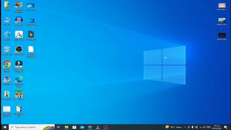
Task: Select the dark pexels image thumbnail
Action: [222, 36]
